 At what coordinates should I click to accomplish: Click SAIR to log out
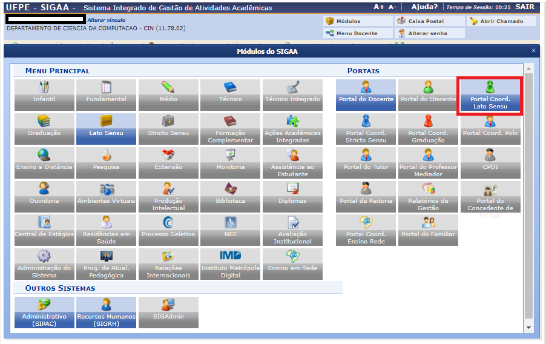[x=524, y=7]
